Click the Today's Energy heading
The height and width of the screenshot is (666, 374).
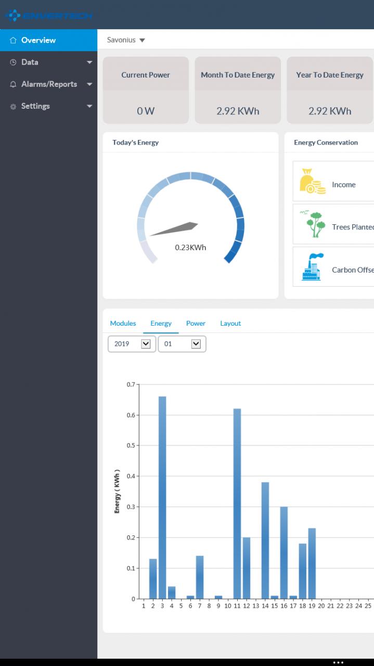tap(136, 143)
